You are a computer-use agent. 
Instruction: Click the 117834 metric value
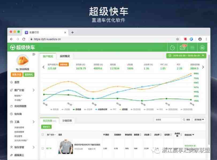[115, 69]
